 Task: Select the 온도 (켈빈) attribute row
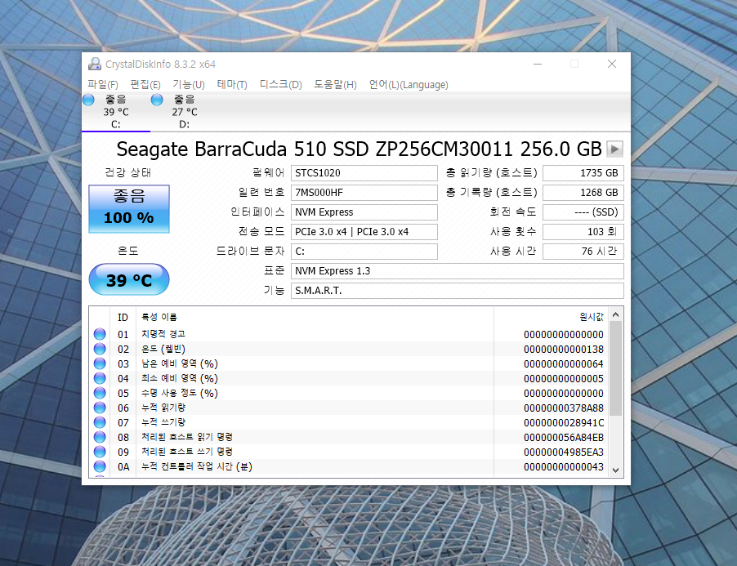(x=349, y=349)
